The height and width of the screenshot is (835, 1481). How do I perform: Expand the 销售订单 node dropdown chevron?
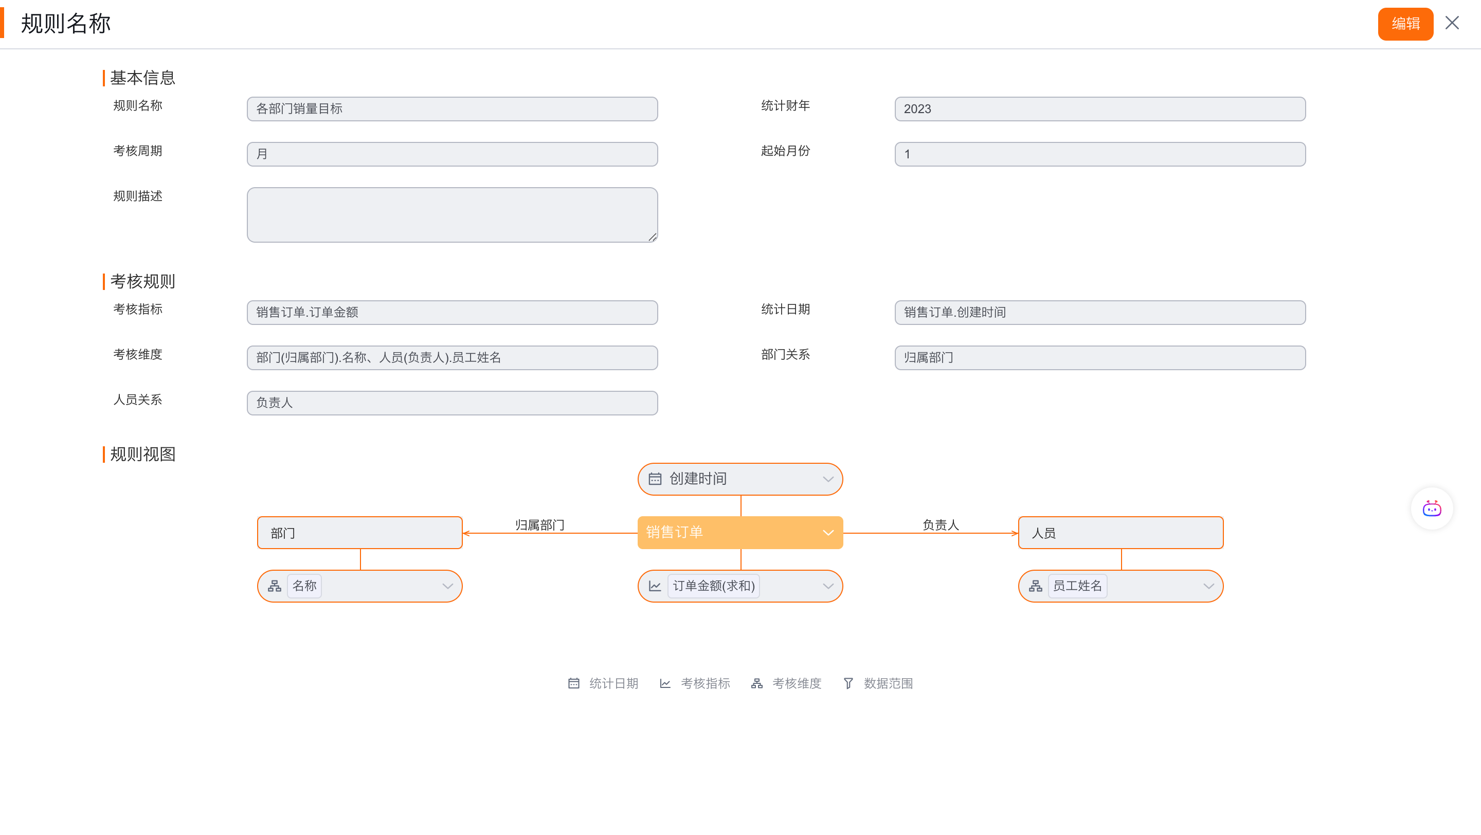pyautogui.click(x=828, y=532)
